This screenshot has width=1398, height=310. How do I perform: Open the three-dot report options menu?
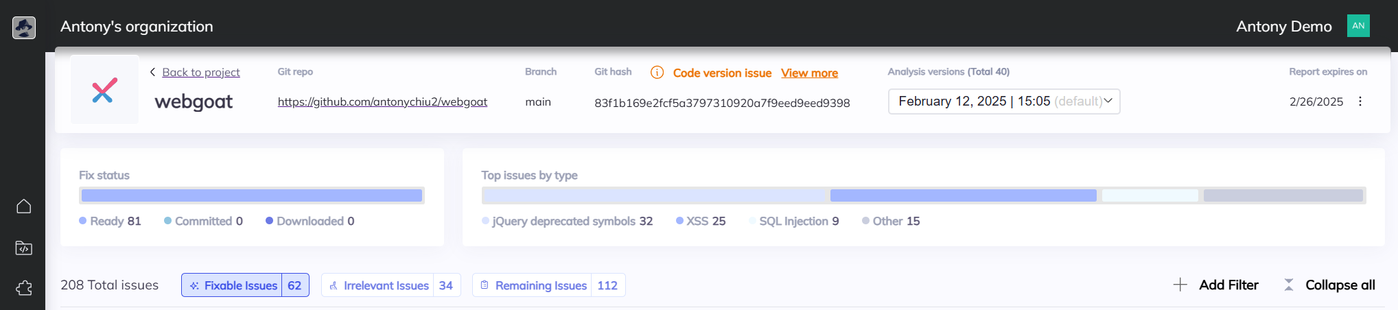pos(1360,102)
